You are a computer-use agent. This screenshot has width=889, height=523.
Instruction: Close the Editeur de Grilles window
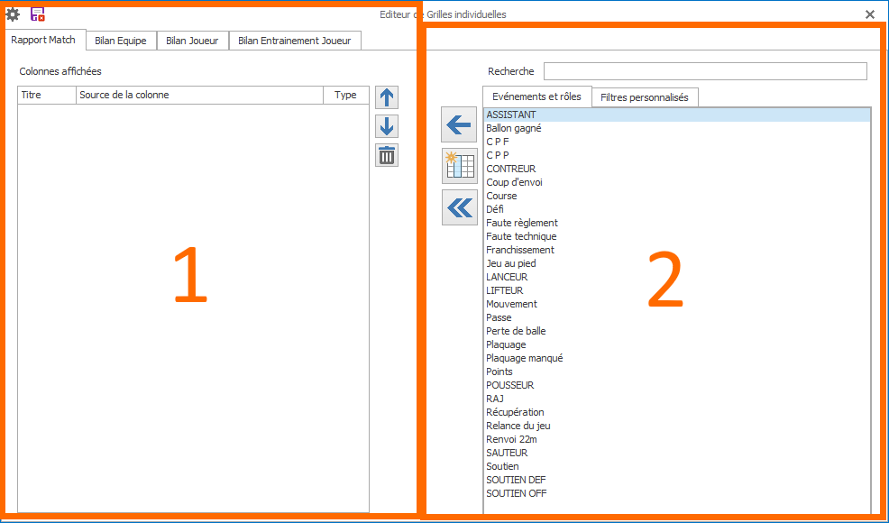(x=869, y=14)
